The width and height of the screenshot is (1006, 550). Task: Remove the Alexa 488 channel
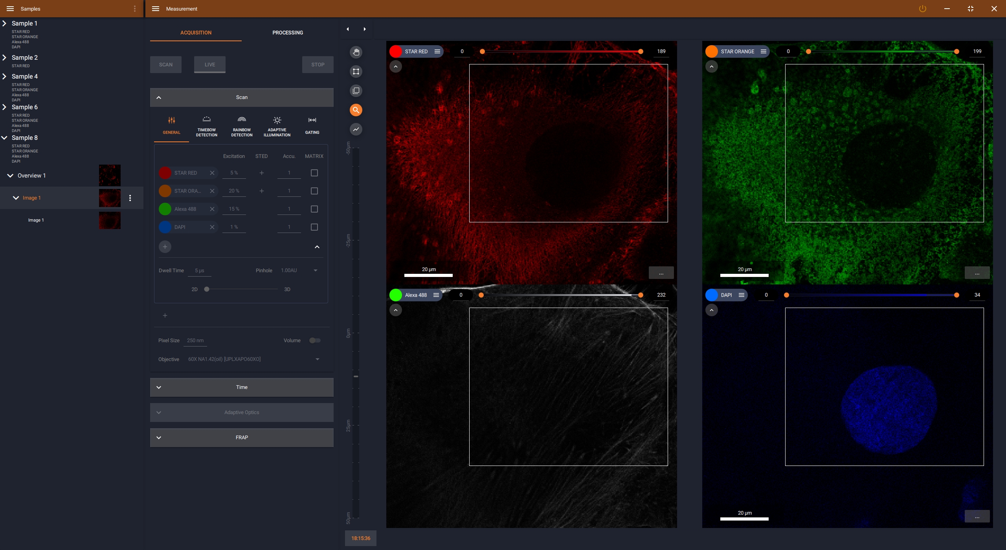coord(212,209)
